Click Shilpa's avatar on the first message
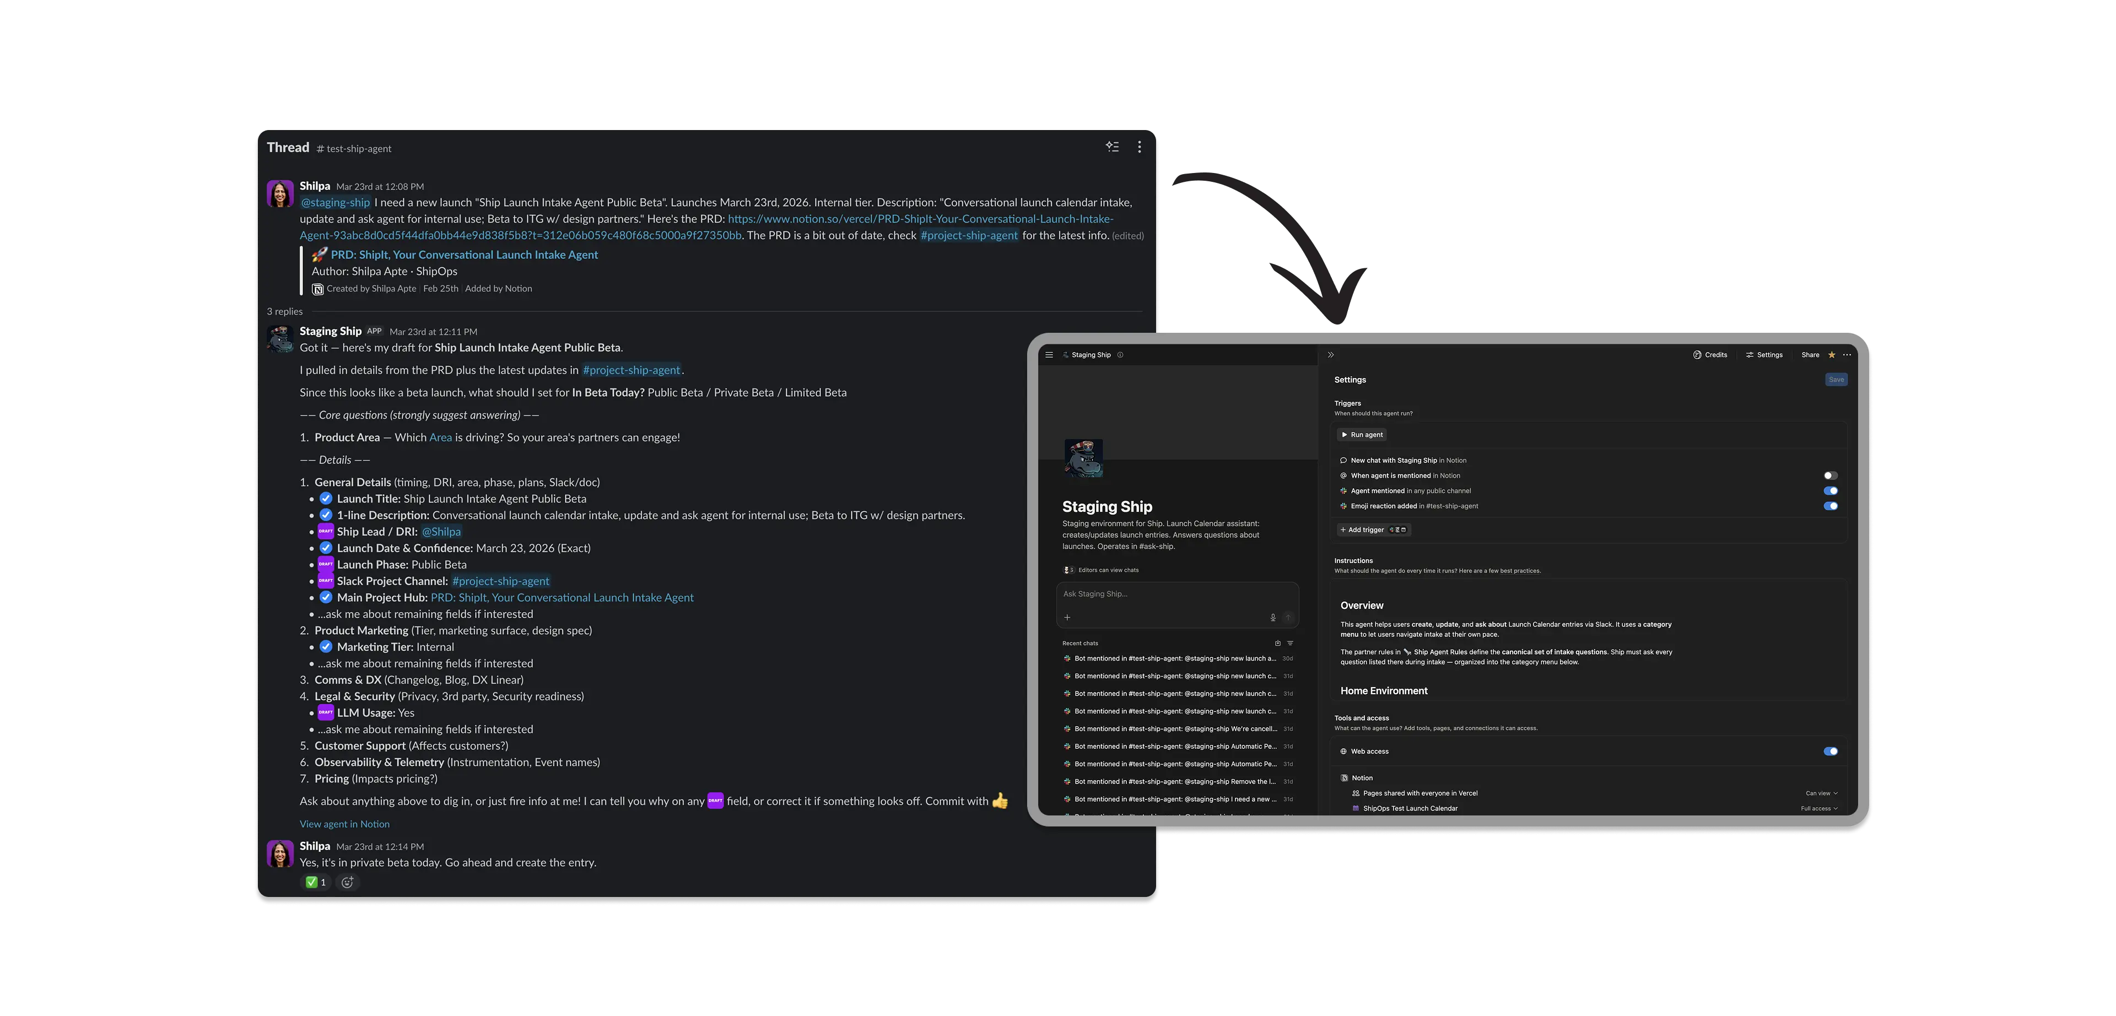 click(x=280, y=194)
